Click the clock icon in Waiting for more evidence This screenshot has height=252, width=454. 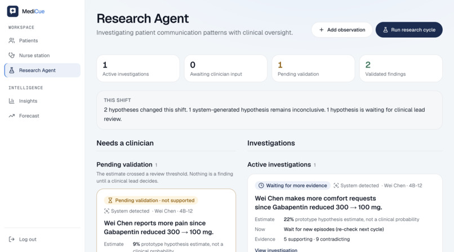coord(261,186)
